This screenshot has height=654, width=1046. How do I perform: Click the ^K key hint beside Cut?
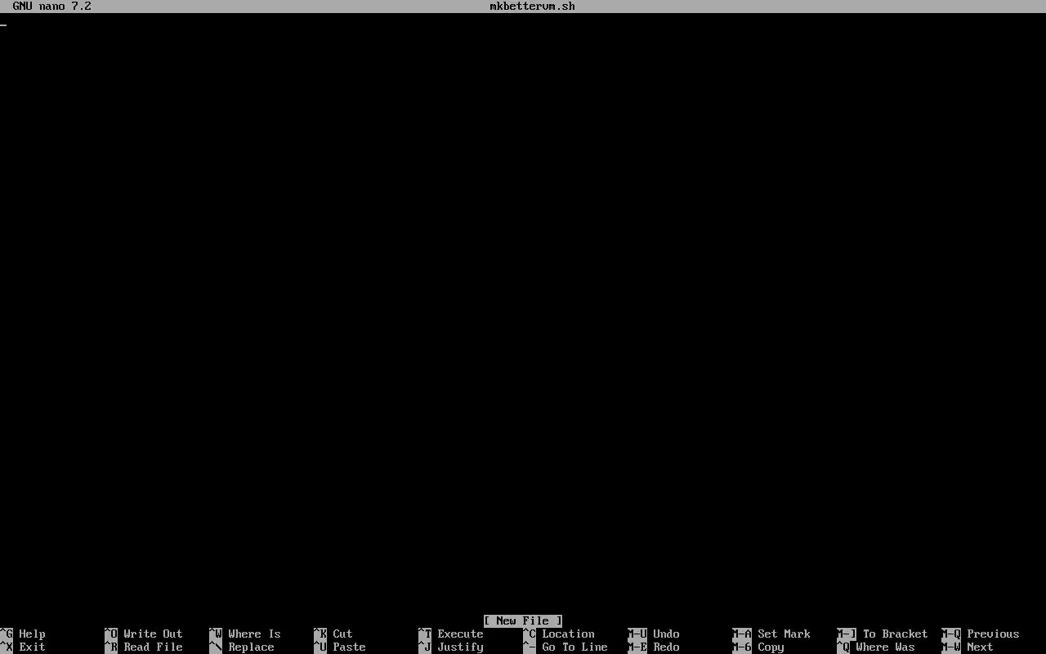pos(320,634)
